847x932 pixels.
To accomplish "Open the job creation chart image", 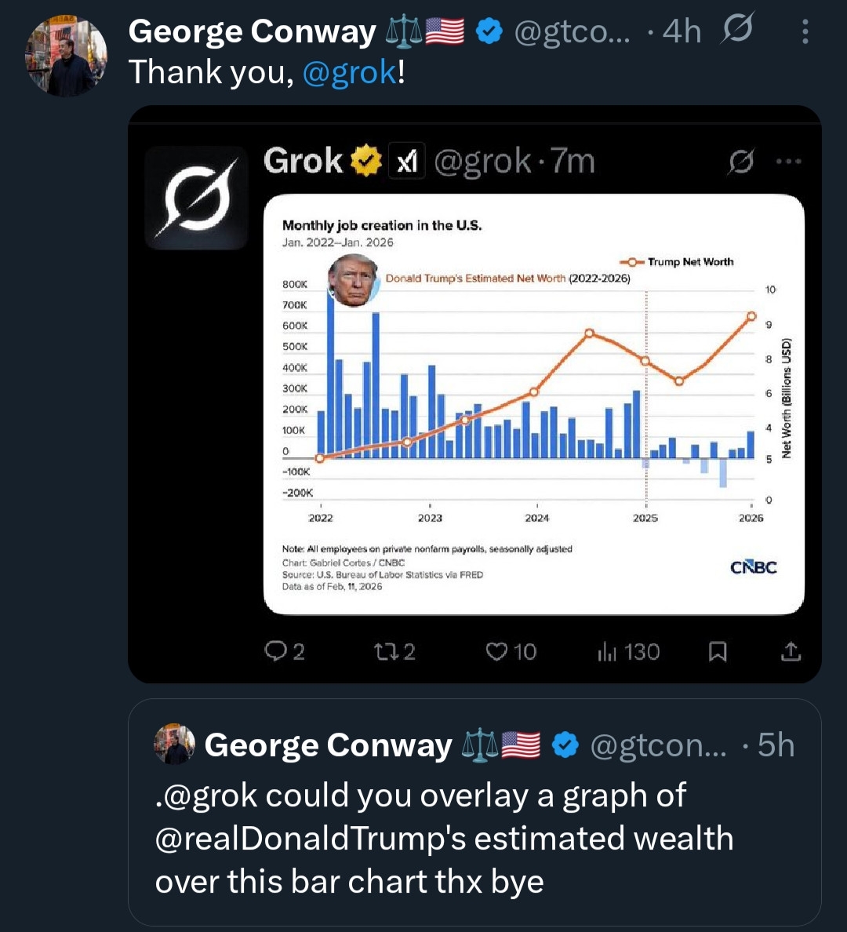I will [533, 404].
